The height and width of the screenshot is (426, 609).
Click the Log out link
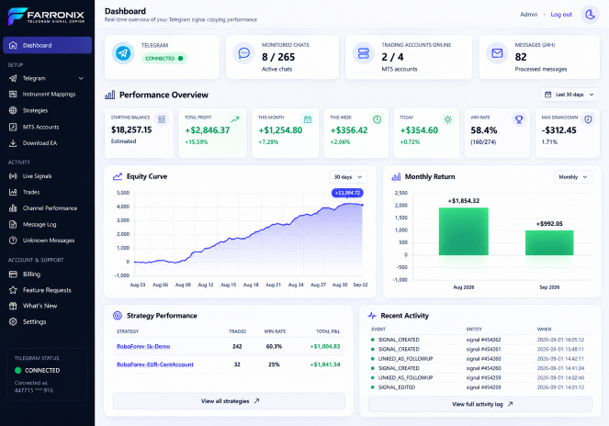point(561,15)
